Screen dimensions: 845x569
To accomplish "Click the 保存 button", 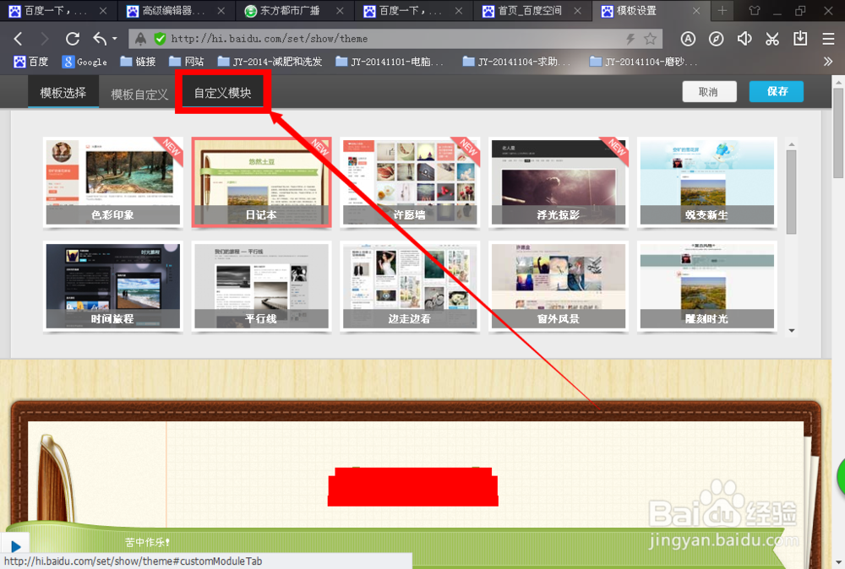I will point(777,91).
